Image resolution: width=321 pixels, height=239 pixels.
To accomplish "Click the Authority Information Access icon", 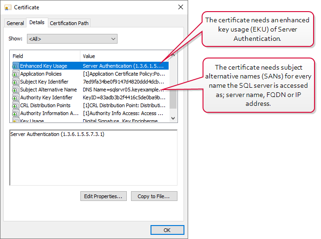I will tap(15, 113).
